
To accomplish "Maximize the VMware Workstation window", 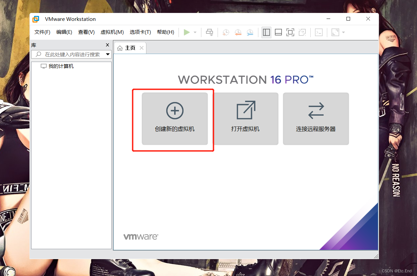I will (348, 19).
